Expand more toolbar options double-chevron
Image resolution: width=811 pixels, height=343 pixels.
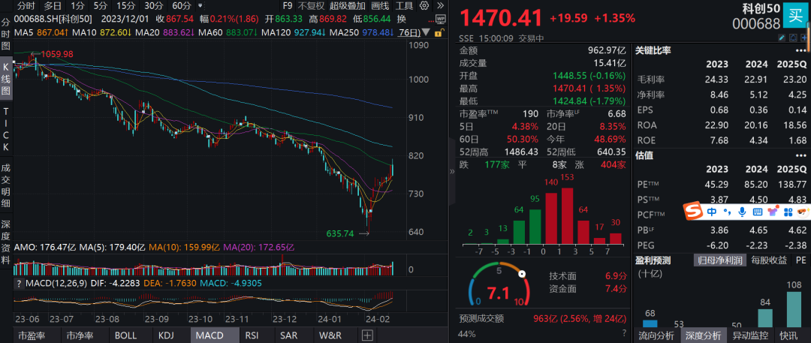pos(439,6)
